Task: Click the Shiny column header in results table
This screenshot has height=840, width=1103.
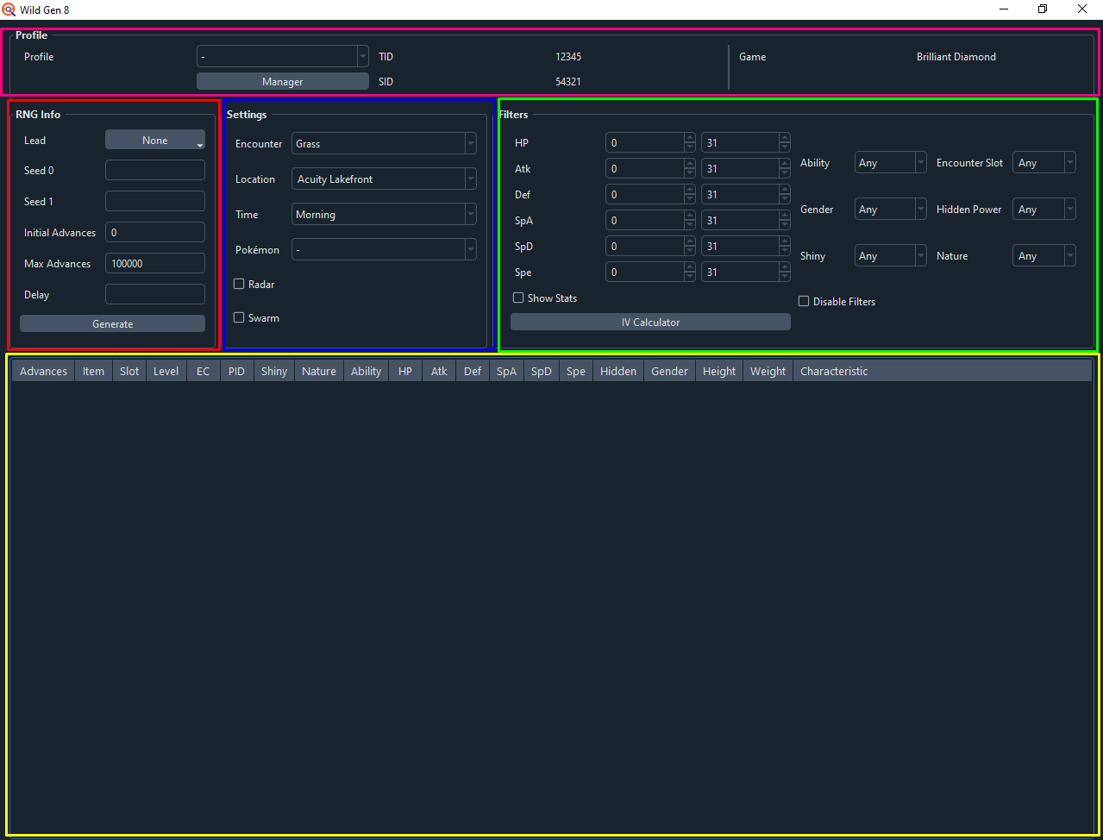Action: pyautogui.click(x=274, y=372)
